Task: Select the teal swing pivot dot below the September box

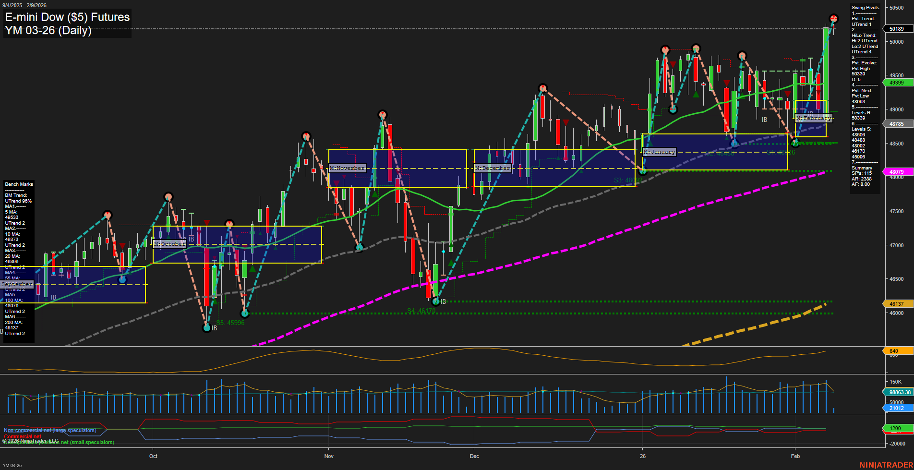Action: coord(122,279)
